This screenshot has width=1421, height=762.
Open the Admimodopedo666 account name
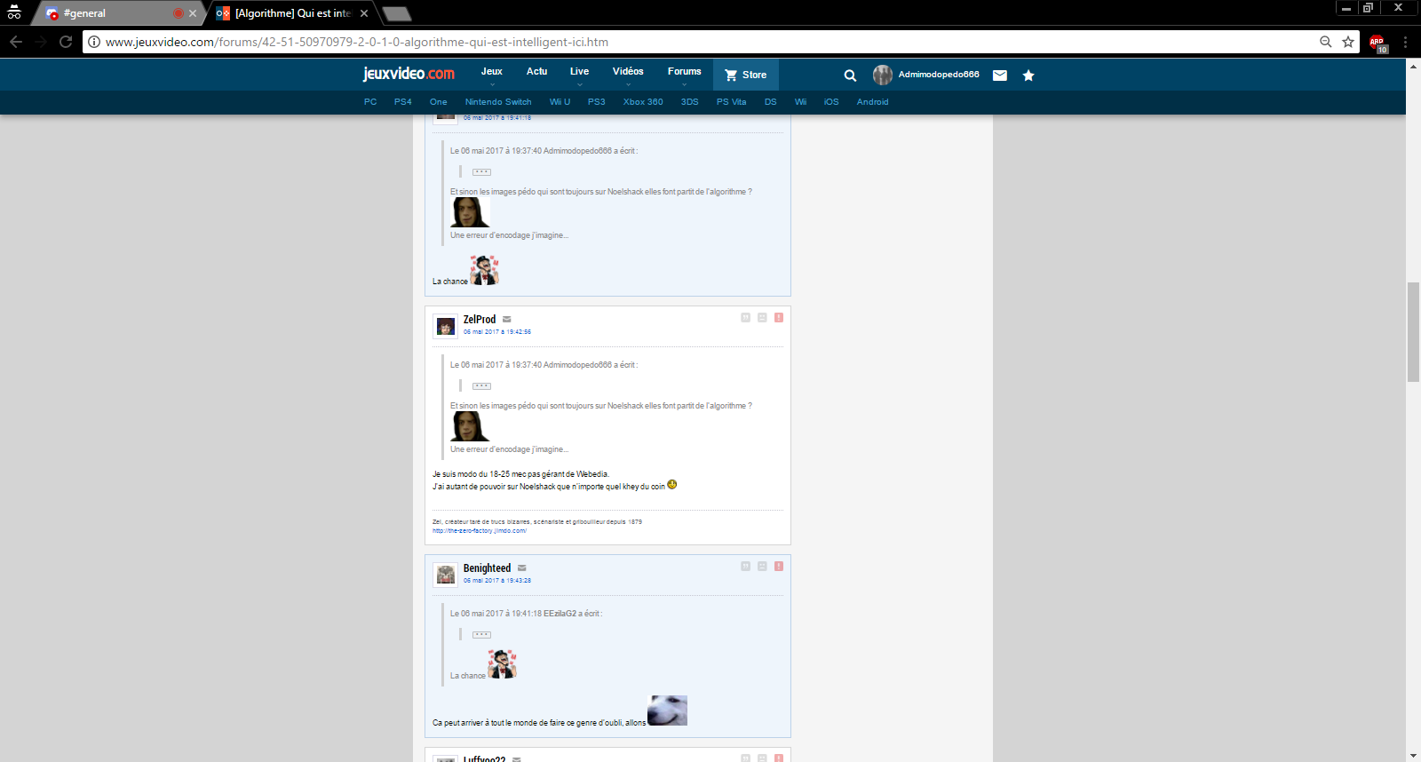[939, 75]
